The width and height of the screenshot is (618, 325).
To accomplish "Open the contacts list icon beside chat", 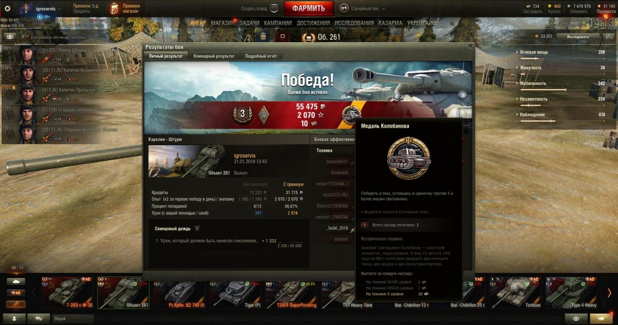I will tap(14, 319).
